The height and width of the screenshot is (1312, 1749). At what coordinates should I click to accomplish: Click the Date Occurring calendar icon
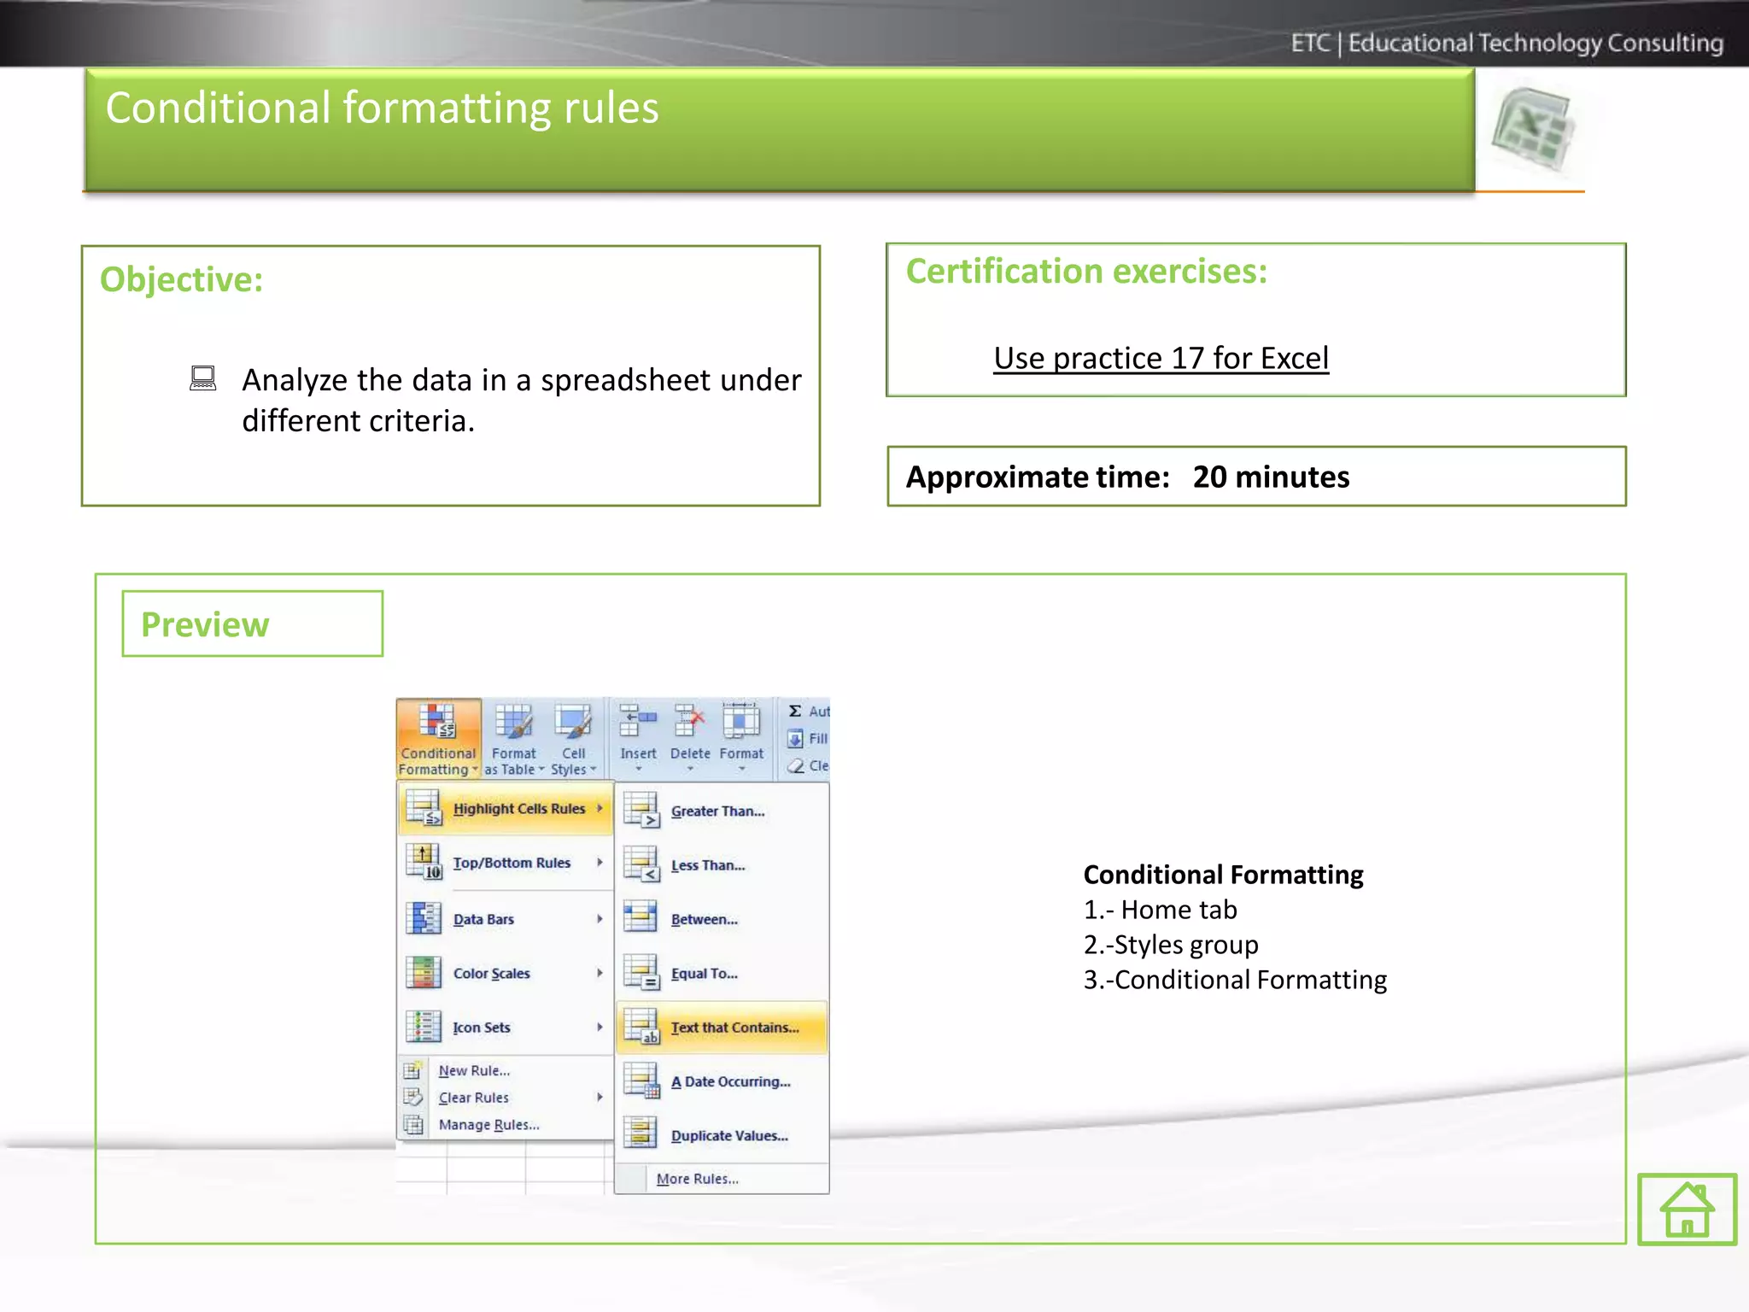pyautogui.click(x=641, y=1081)
